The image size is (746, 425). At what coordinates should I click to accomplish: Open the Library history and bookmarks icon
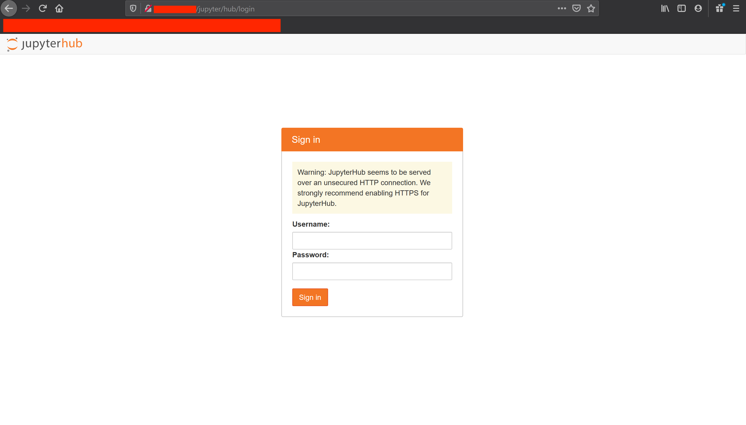coord(665,9)
